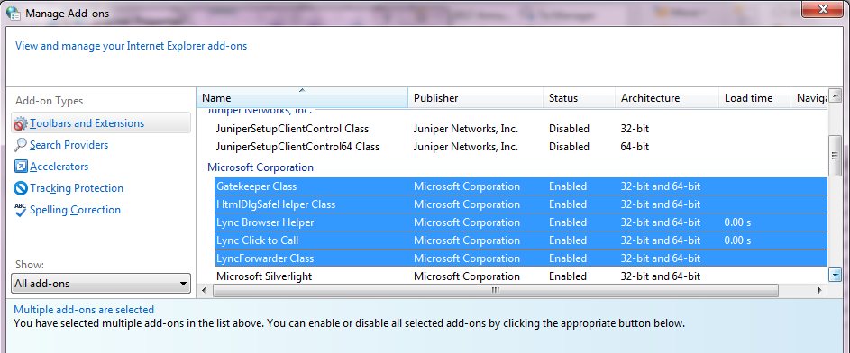Image resolution: width=850 pixels, height=353 pixels.
Task: Click the Juniper Networks, Inc. group header
Action: pyautogui.click(x=260, y=111)
